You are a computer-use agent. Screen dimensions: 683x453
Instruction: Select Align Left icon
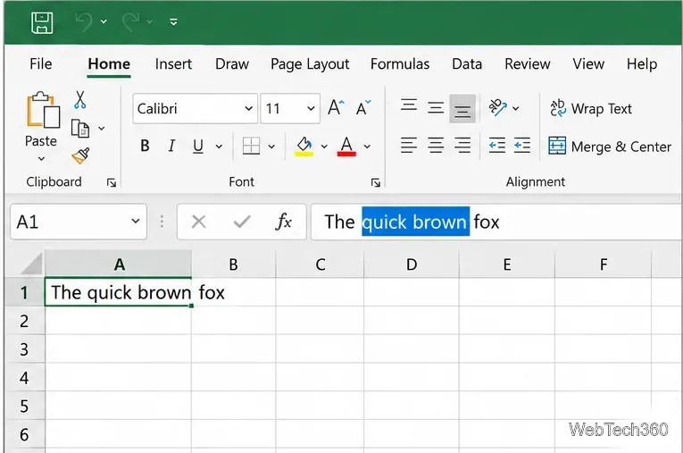(x=409, y=145)
